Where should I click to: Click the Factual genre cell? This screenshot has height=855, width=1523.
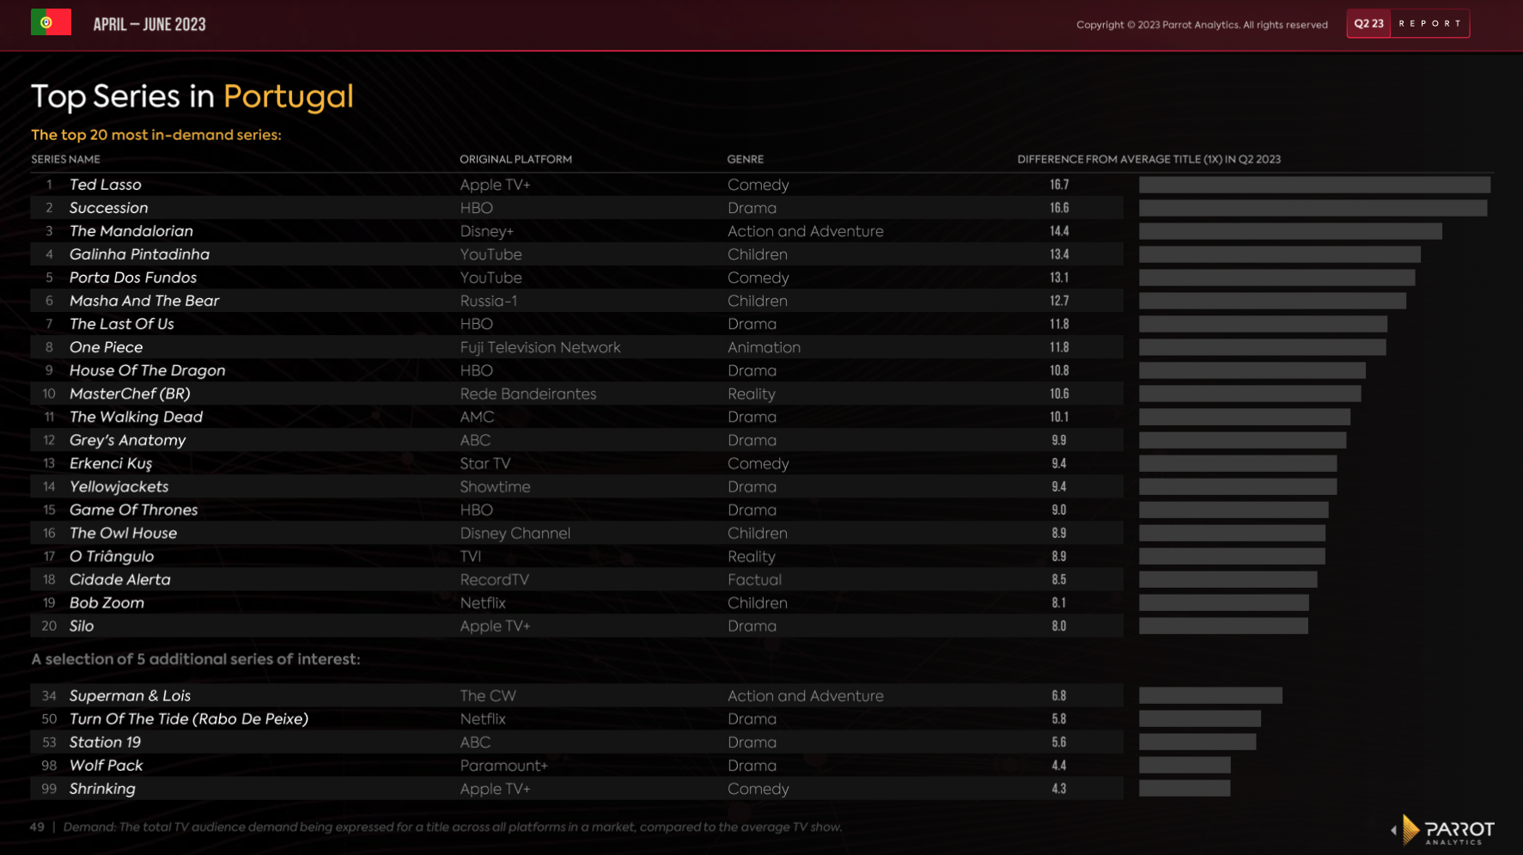pos(754,579)
